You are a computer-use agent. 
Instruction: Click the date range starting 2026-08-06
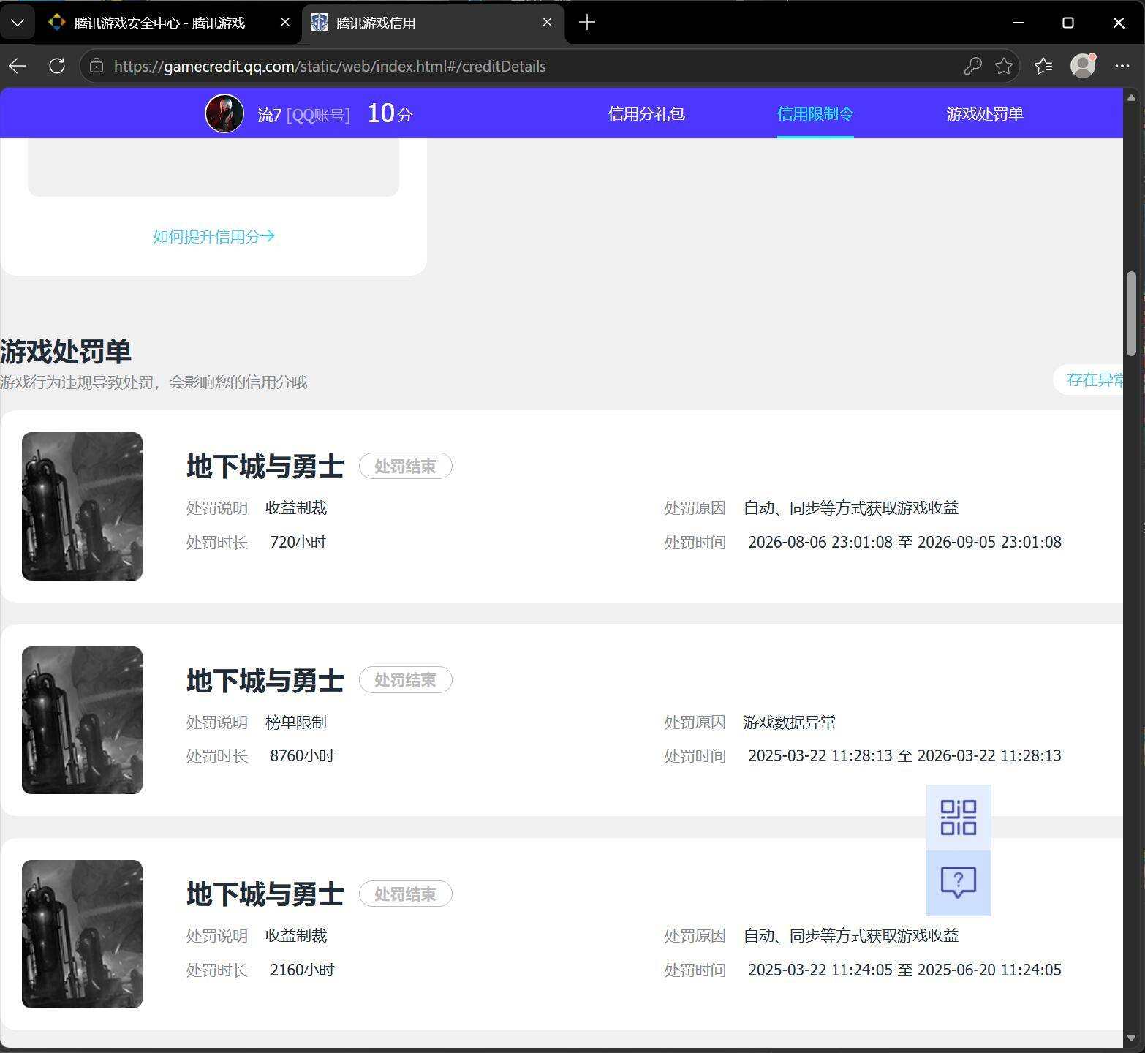[904, 542]
